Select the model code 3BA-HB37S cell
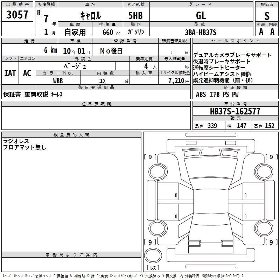 [x=201, y=31]
